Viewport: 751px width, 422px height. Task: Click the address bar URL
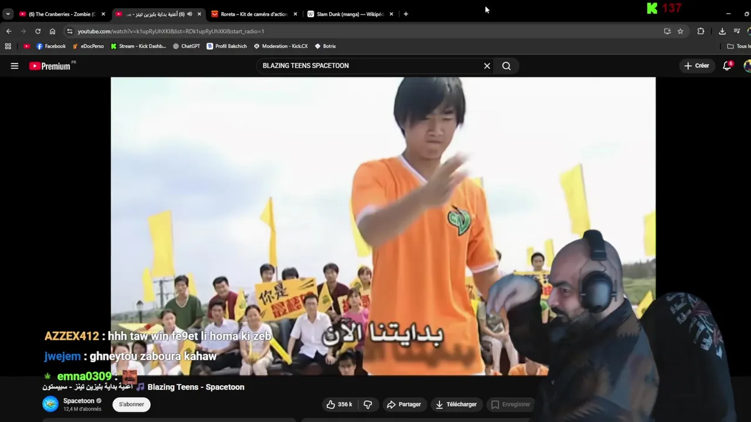click(171, 31)
